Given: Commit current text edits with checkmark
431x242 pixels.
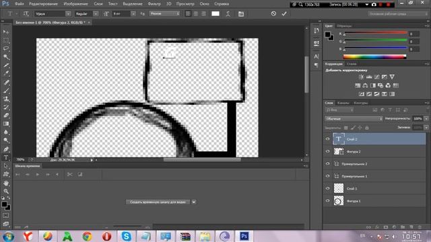Looking at the screenshot, I should 284,13.
